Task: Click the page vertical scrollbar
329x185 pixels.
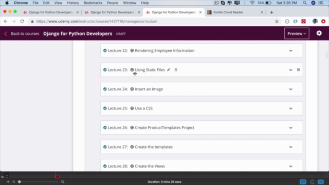Action: point(327,55)
